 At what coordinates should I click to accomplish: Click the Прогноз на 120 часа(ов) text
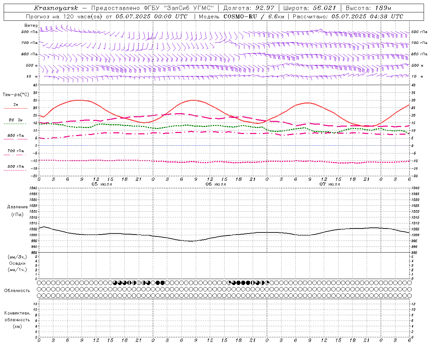(64, 16)
